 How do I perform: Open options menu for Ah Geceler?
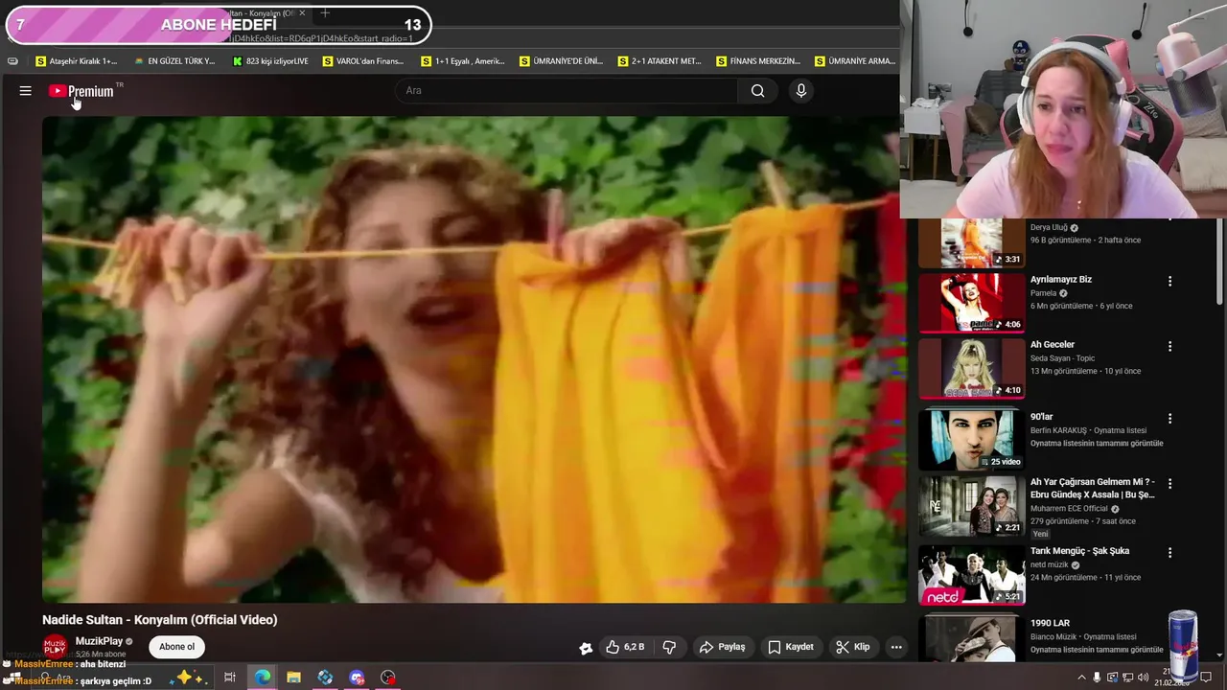(1169, 346)
